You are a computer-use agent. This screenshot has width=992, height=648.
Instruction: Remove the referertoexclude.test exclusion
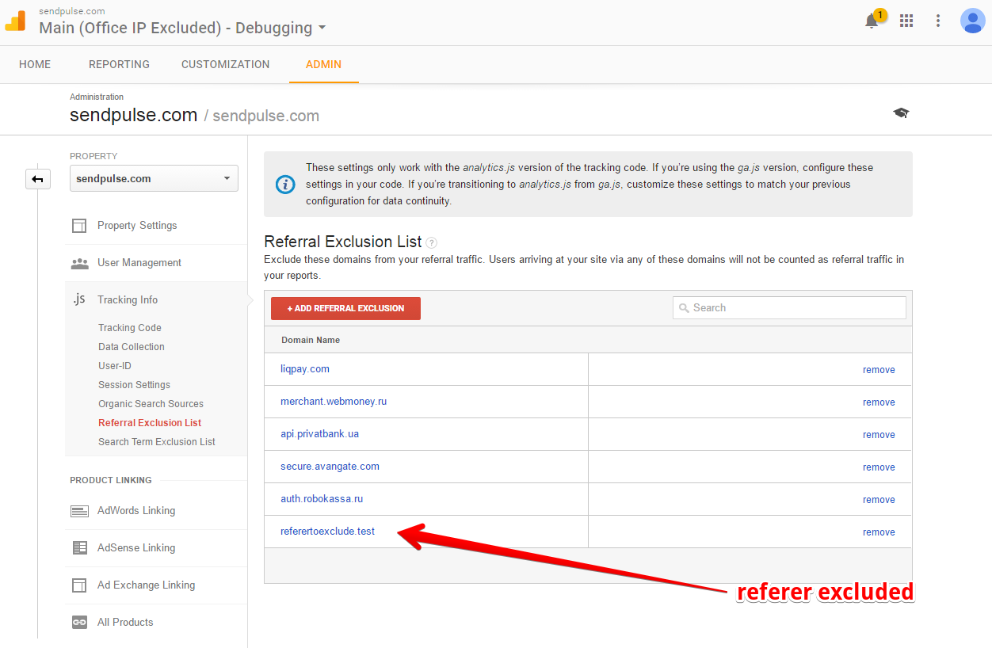click(879, 532)
